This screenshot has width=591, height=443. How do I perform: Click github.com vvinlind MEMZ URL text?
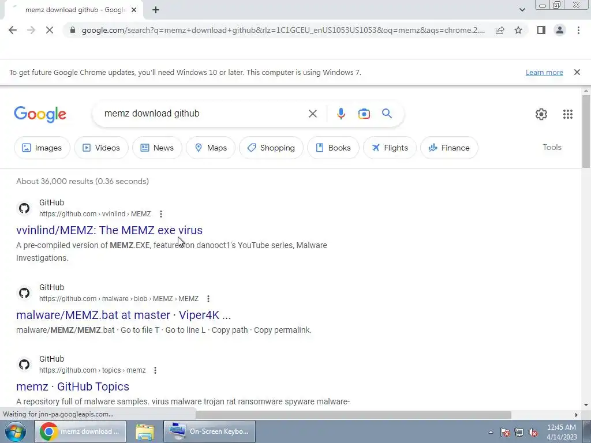pos(95,214)
